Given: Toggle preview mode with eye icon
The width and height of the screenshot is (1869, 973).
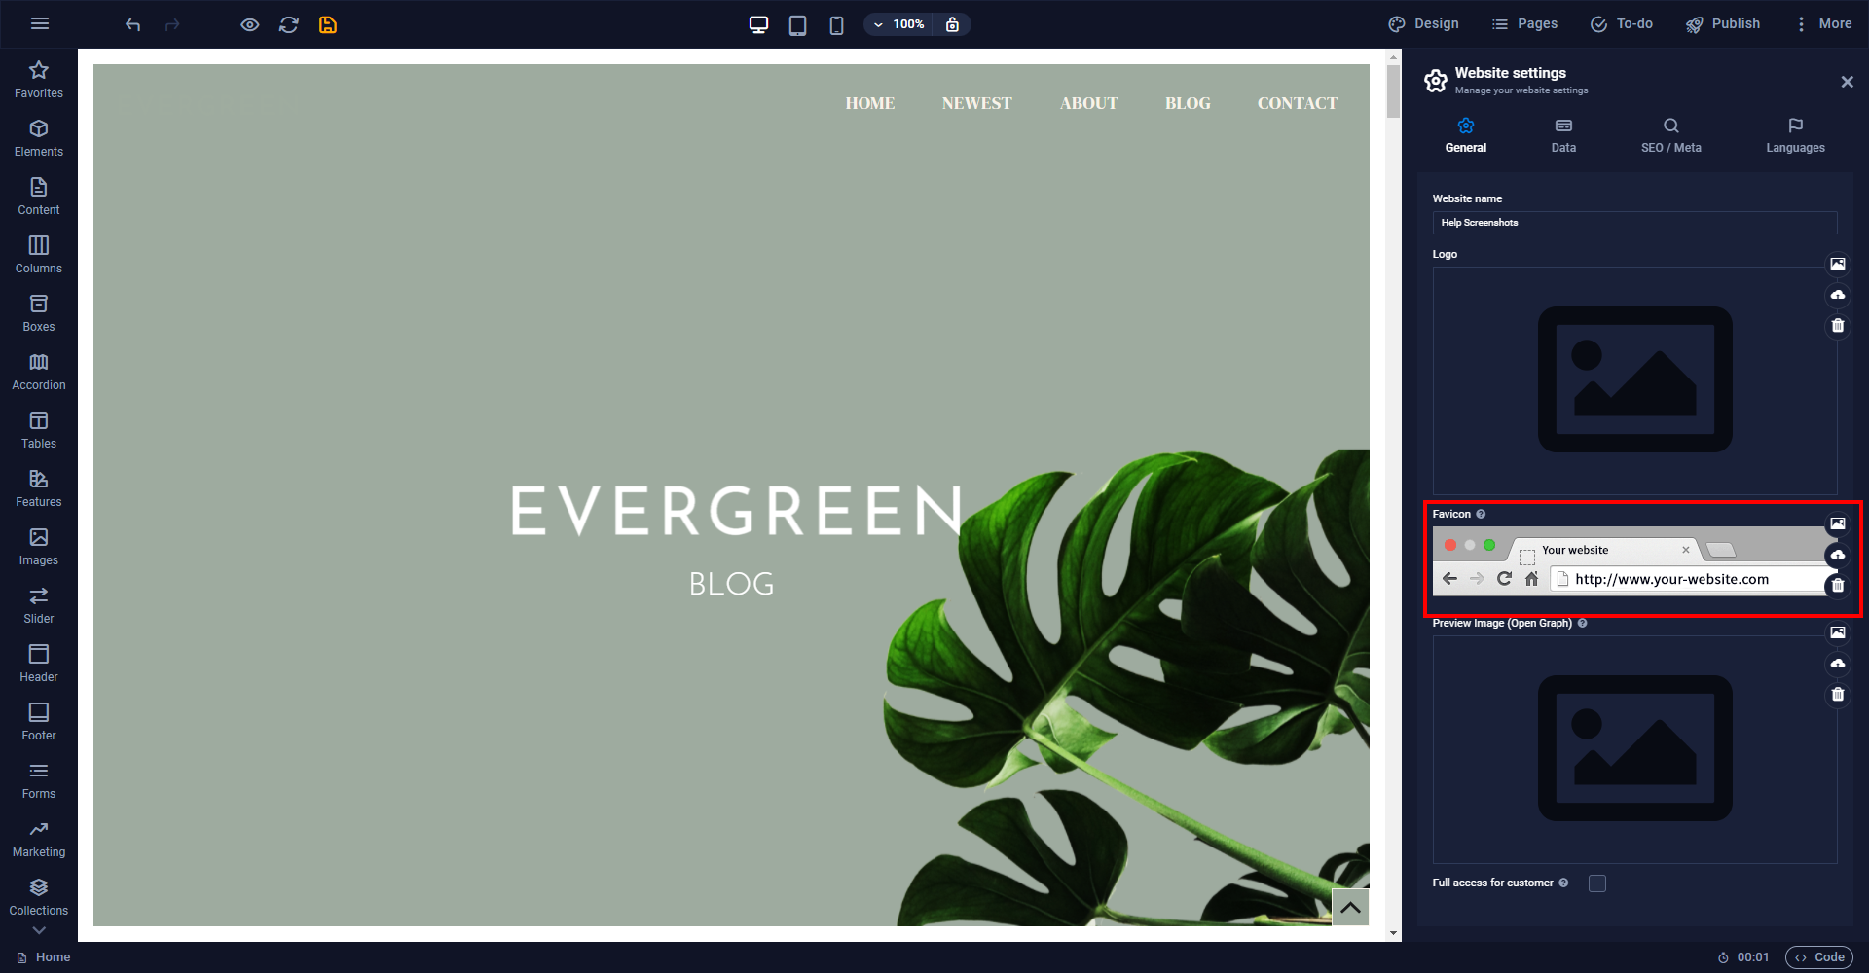Looking at the screenshot, I should 250,24.
